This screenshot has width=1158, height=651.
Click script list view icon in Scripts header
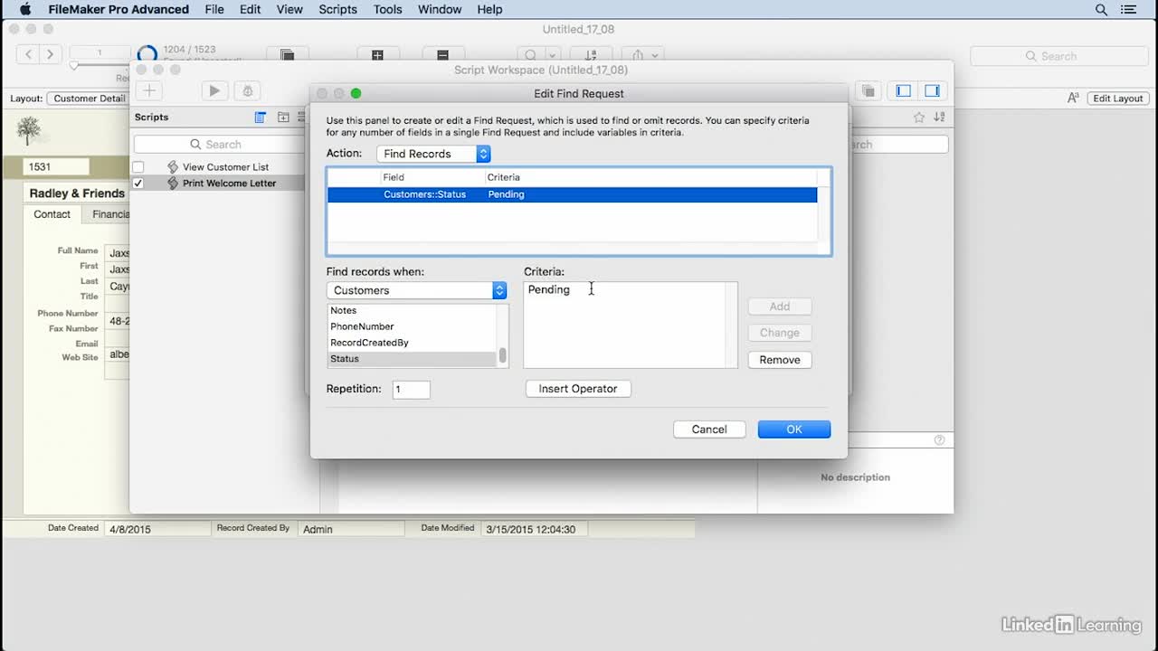[x=261, y=118]
